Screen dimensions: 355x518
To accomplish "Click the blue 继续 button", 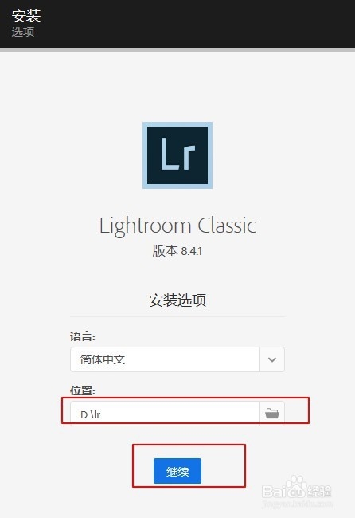I will [x=177, y=471].
